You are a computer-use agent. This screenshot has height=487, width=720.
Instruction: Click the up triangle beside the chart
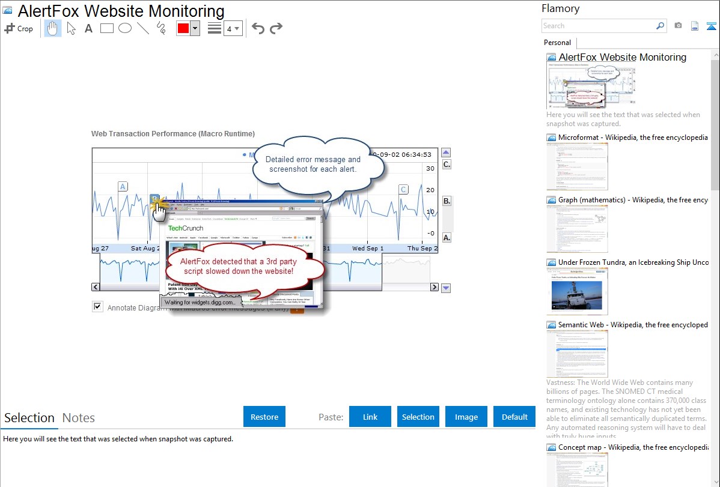coord(446,153)
